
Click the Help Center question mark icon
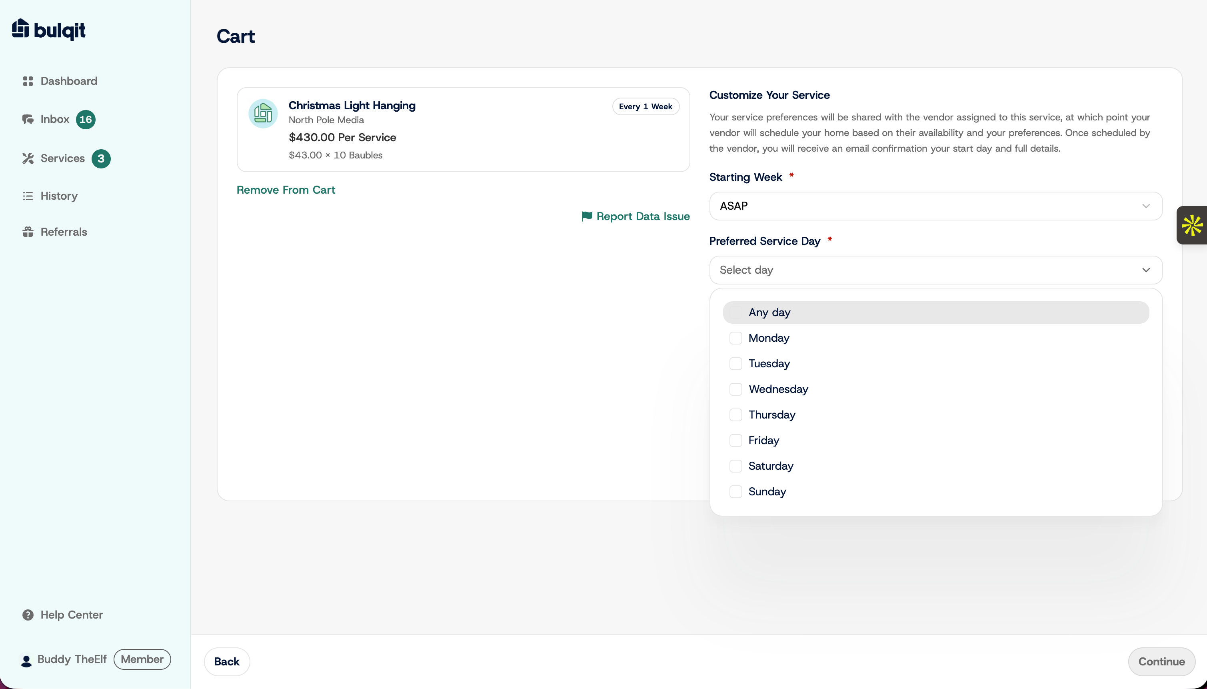[x=28, y=615]
